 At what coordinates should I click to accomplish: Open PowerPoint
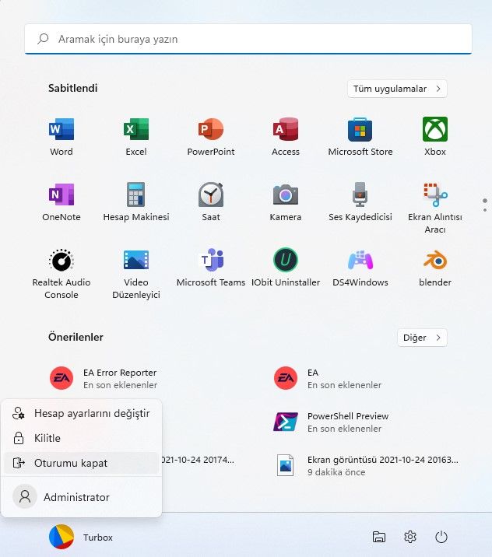tap(211, 137)
